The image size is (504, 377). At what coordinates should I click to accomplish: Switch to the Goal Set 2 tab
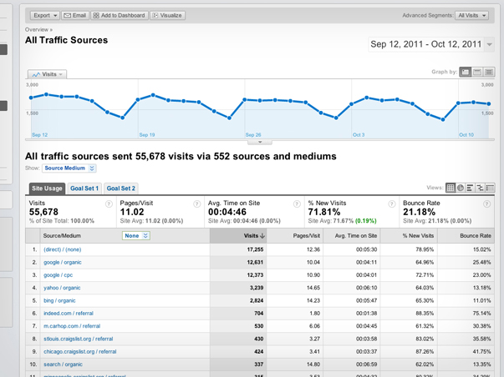121,188
